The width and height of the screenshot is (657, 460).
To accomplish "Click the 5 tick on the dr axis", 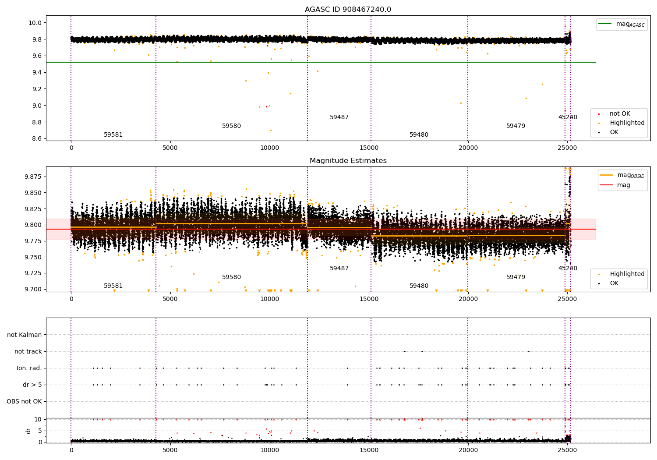I will click(x=40, y=431).
